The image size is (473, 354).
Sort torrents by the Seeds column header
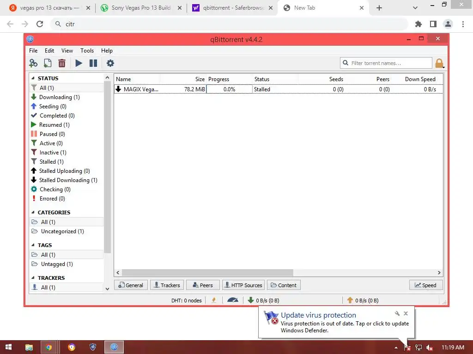[x=322, y=79]
